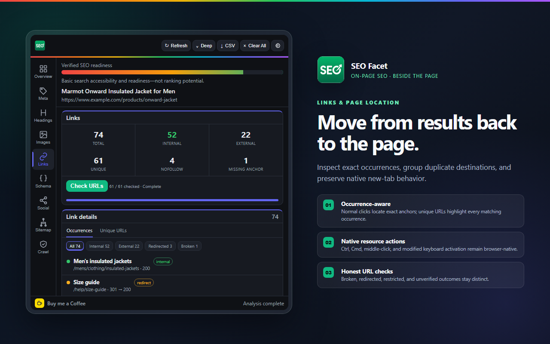
Task: Click the 4 Nofollow stat
Action: click(172, 164)
